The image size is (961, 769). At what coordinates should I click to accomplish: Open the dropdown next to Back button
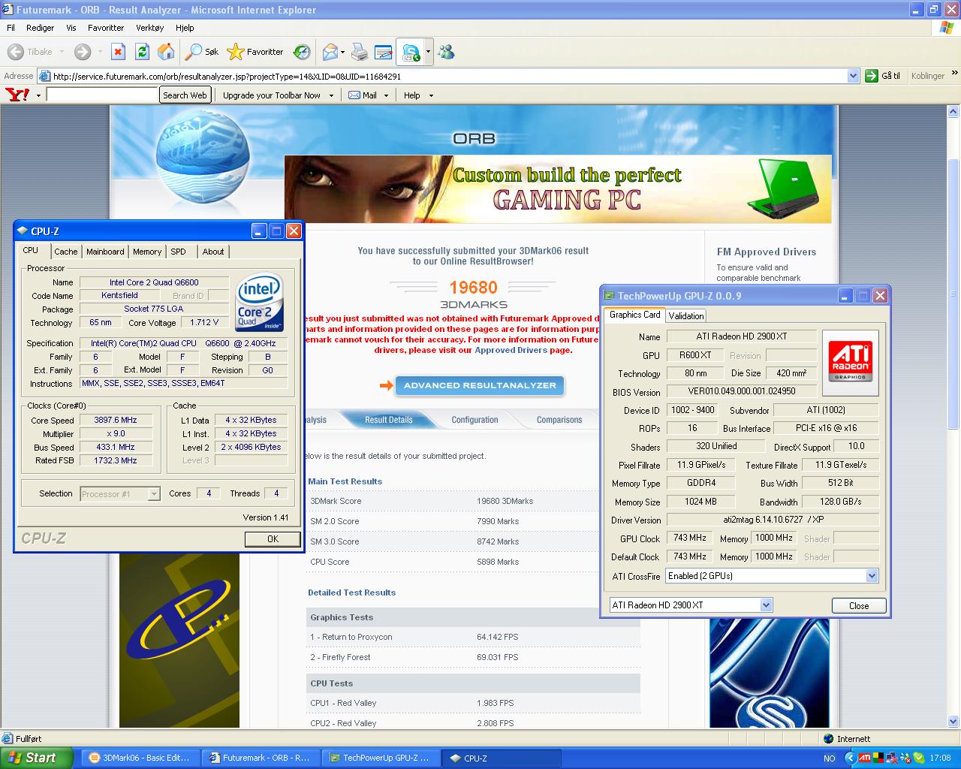click(62, 52)
